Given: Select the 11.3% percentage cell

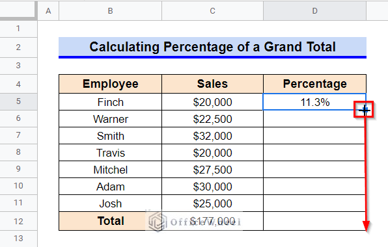Looking at the screenshot, I should (314, 102).
